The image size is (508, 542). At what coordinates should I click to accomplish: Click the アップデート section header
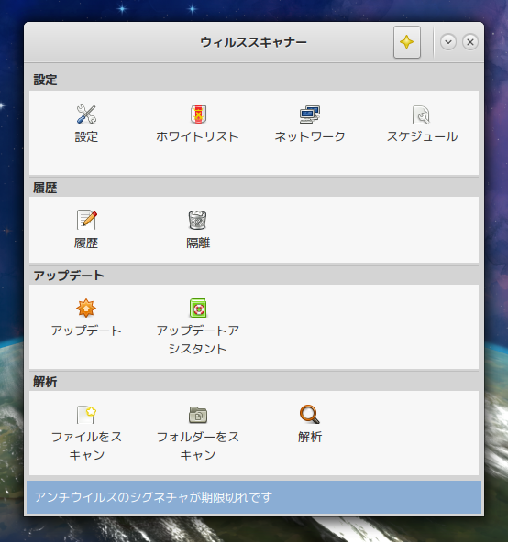69,276
